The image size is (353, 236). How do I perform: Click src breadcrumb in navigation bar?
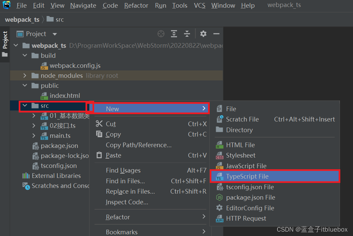point(55,20)
